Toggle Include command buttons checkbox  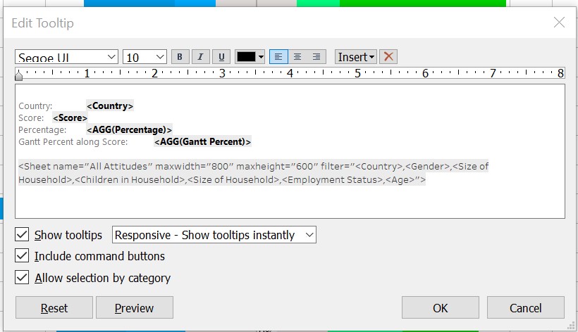(x=23, y=256)
